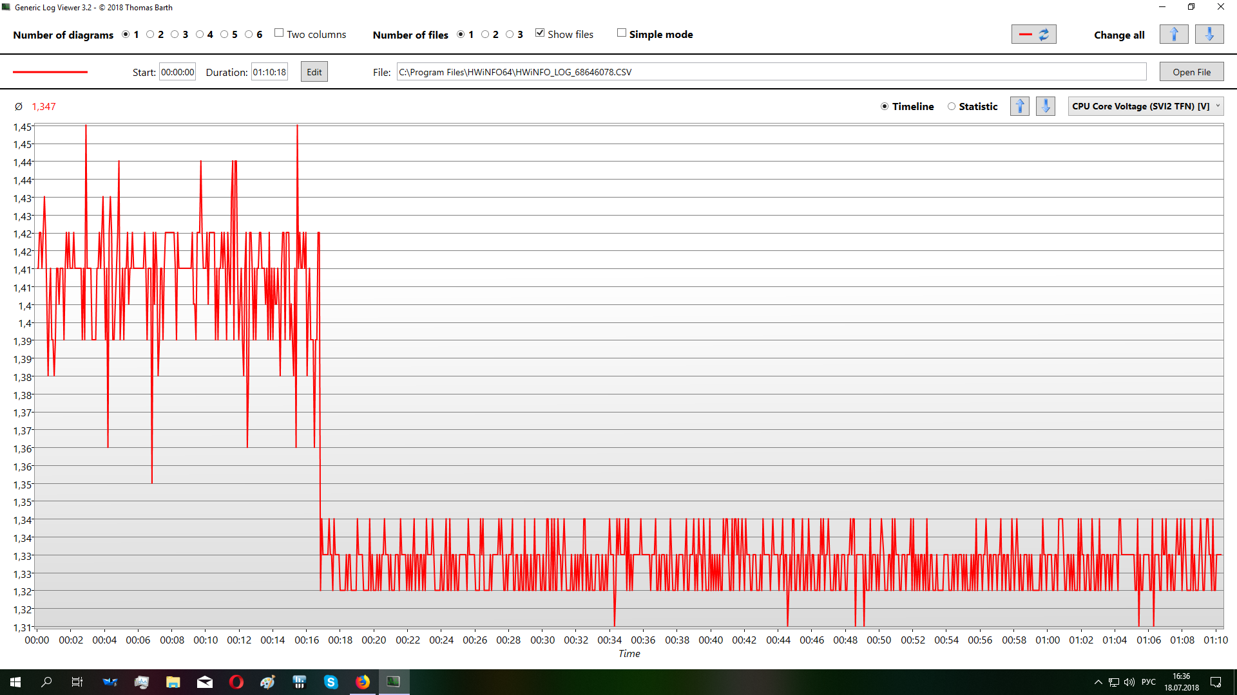The height and width of the screenshot is (695, 1237).
Task: Open Firefox from taskbar
Action: 362,682
